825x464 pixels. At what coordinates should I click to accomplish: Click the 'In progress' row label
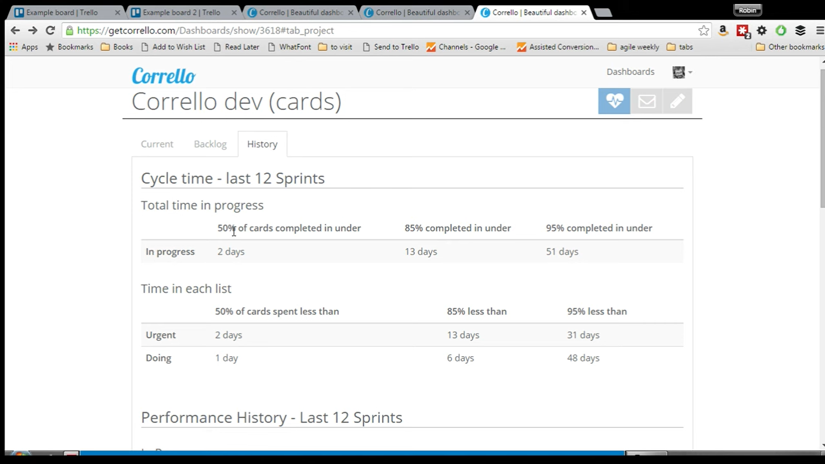click(x=170, y=252)
